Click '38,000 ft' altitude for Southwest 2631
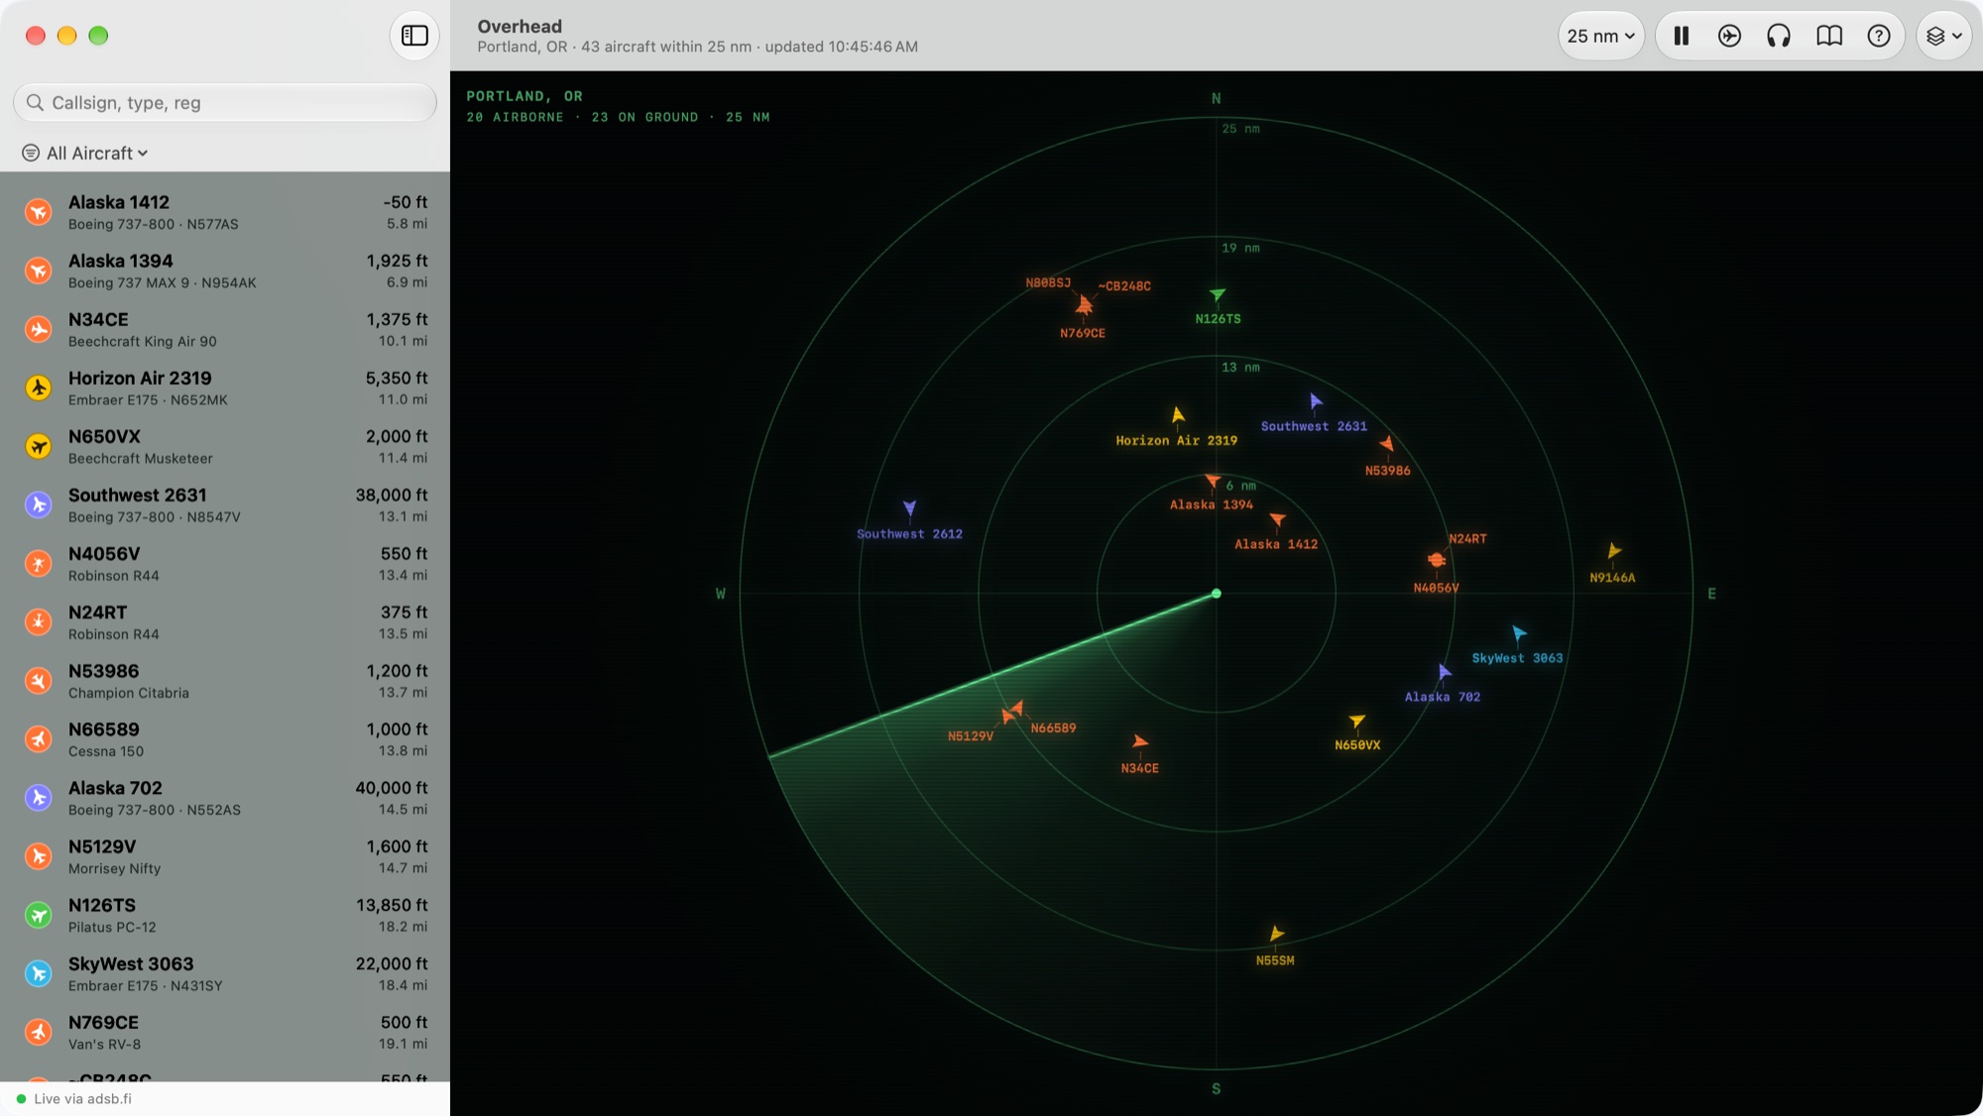Viewport: 1983px width, 1116px height. click(392, 495)
